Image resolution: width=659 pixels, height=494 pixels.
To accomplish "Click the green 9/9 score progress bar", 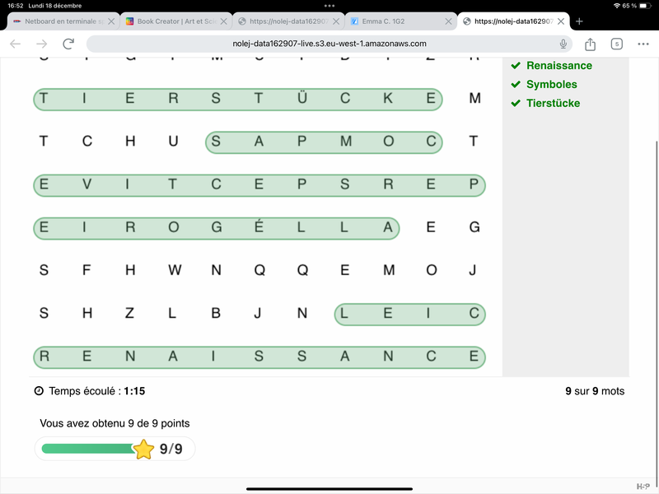I will tap(88, 449).
